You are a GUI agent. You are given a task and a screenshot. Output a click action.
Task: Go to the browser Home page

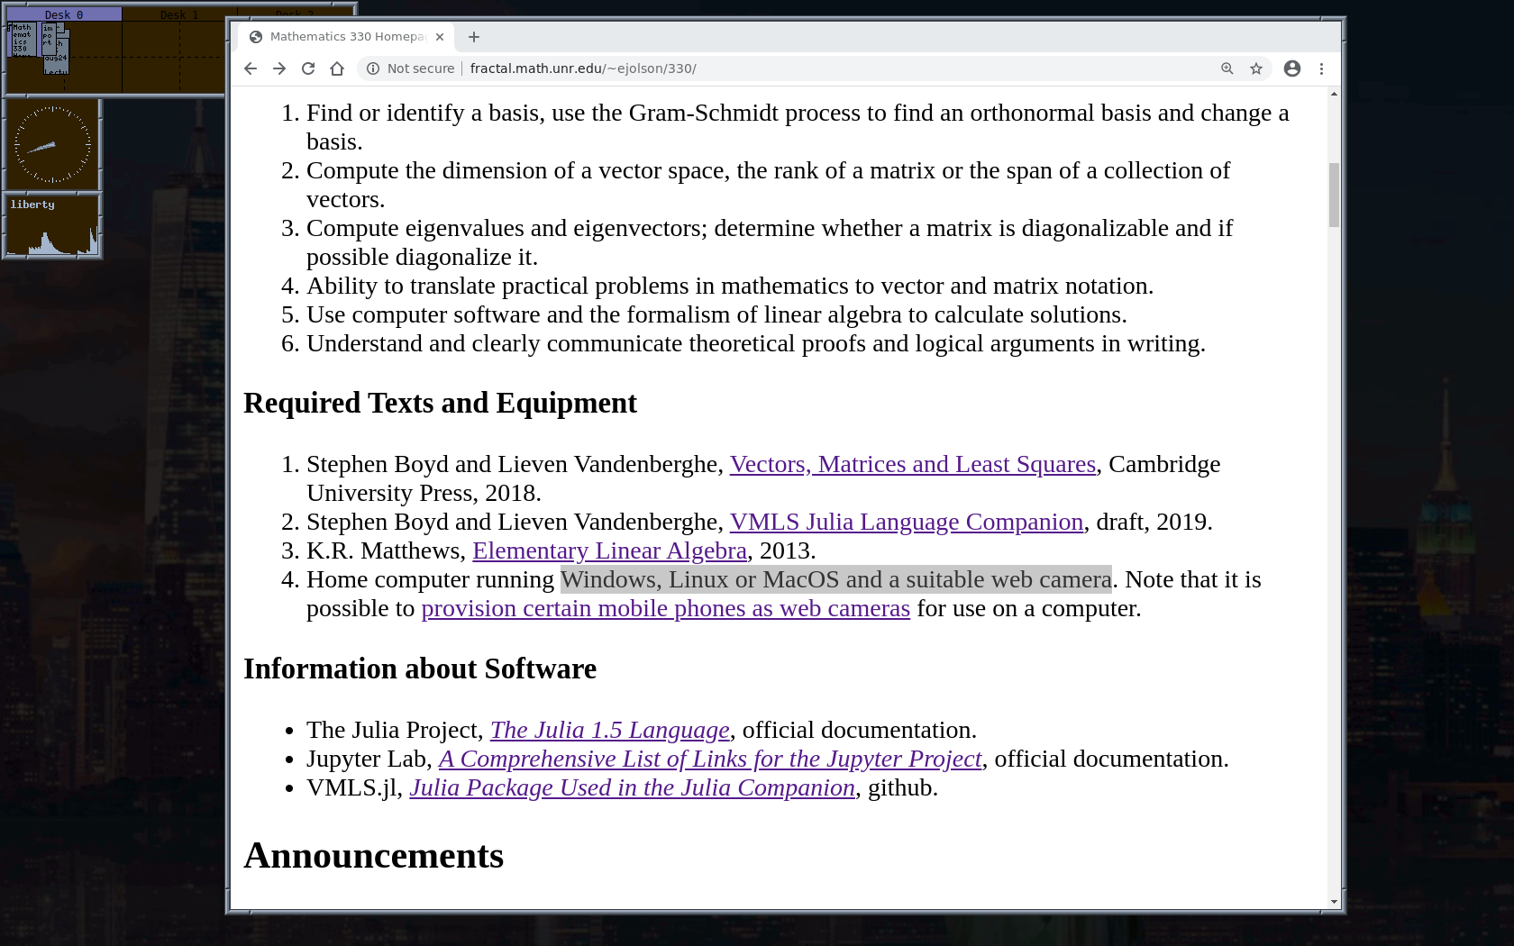point(337,68)
